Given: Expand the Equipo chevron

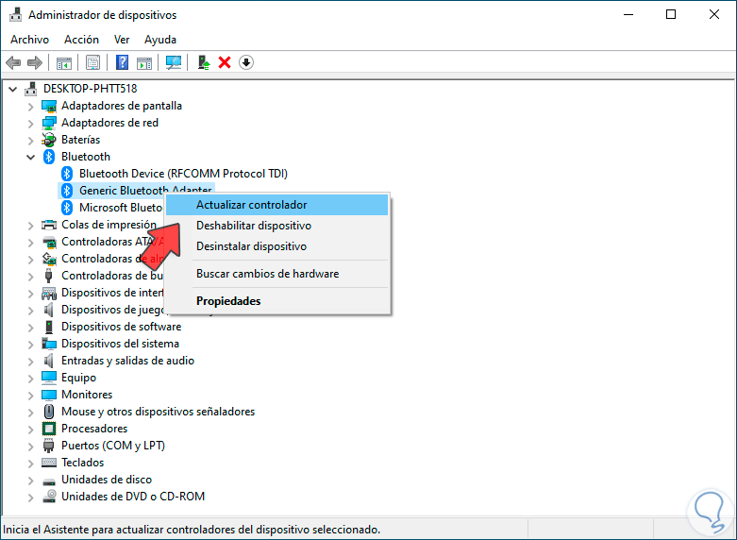Looking at the screenshot, I should click(30, 379).
